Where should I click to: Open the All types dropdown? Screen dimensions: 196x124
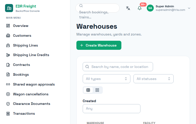[107, 79]
